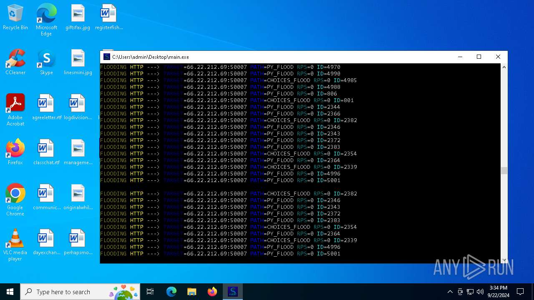
Task: Close the main.exe console window
Action: 498,57
